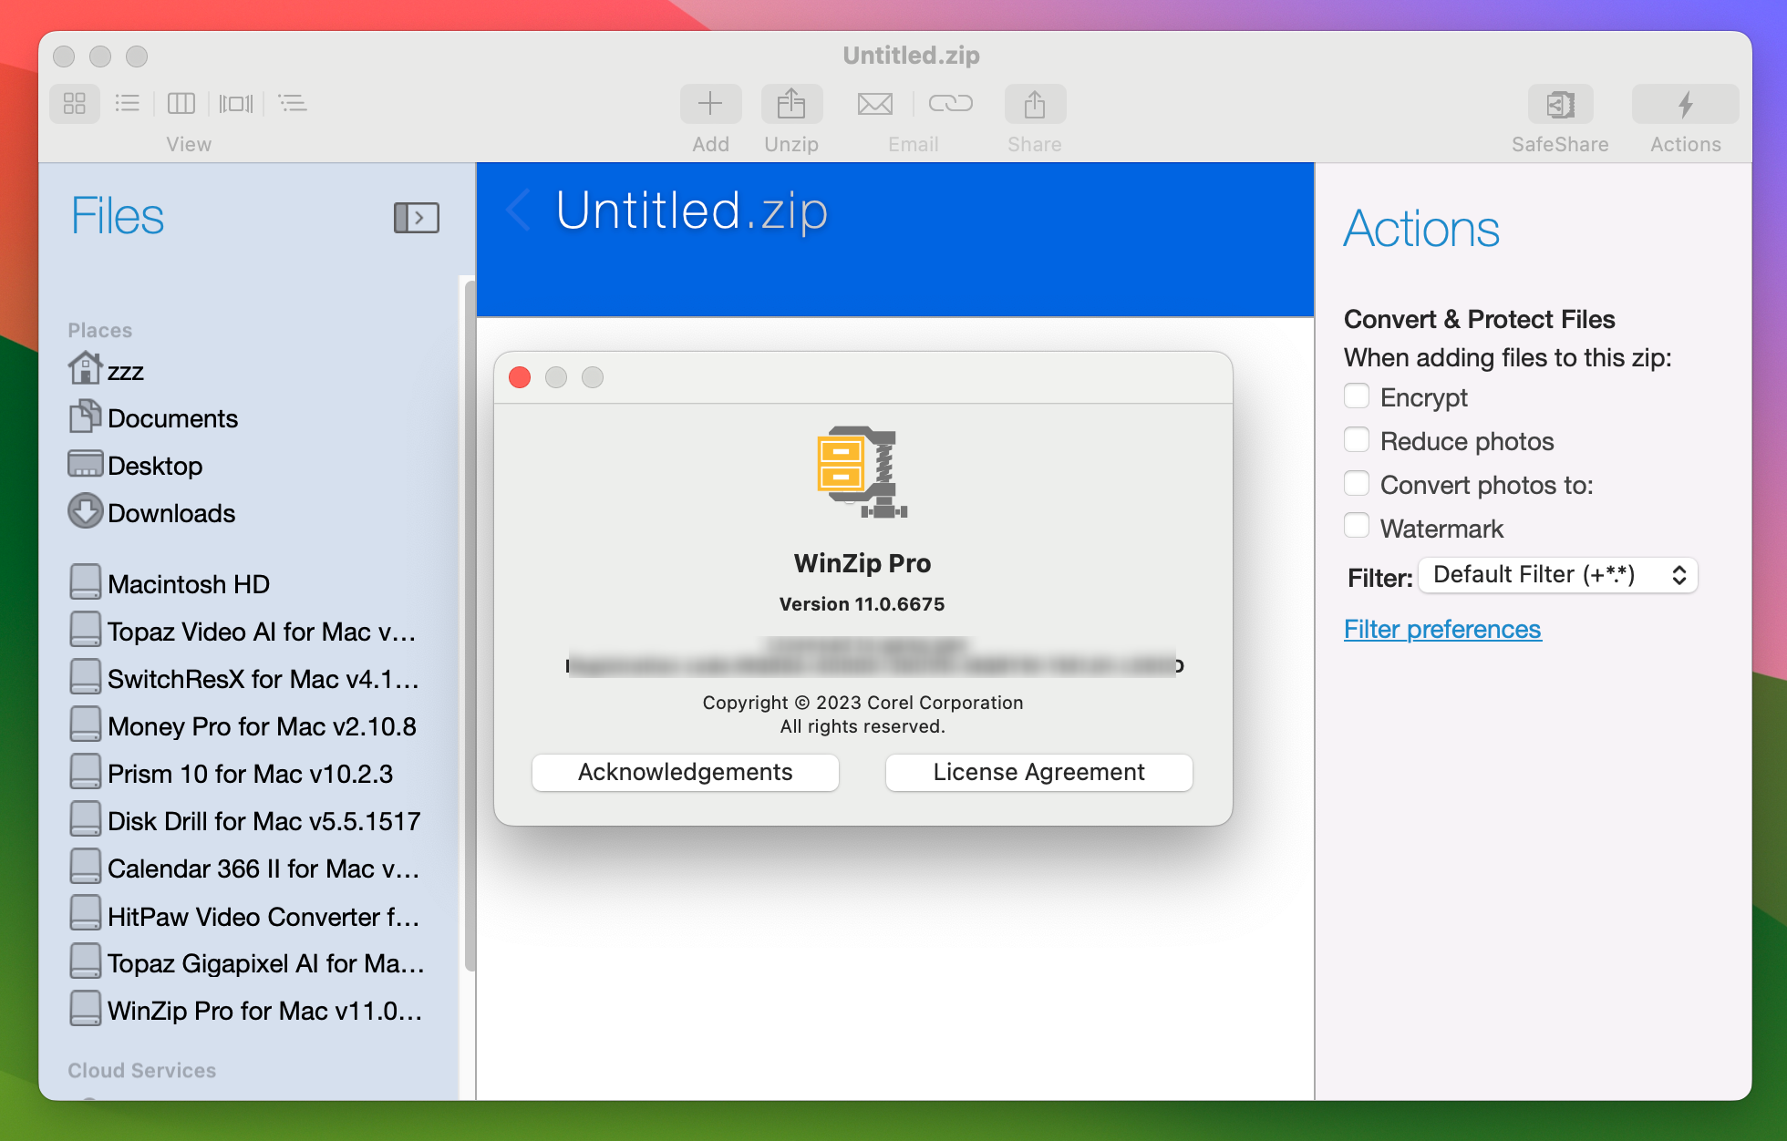Click the Share toolbar icon
This screenshot has width=1787, height=1141.
click(x=1034, y=103)
